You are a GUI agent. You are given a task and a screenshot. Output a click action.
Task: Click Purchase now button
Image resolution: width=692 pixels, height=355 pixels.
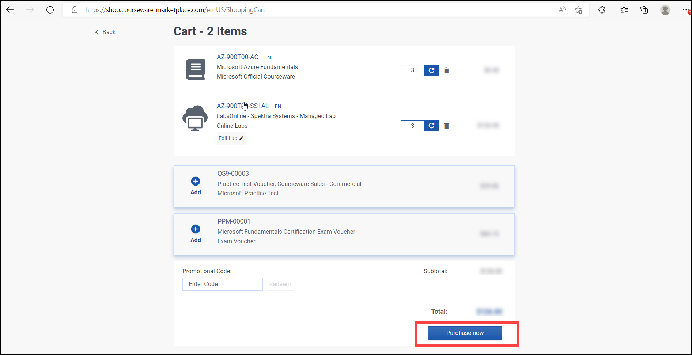coord(465,333)
